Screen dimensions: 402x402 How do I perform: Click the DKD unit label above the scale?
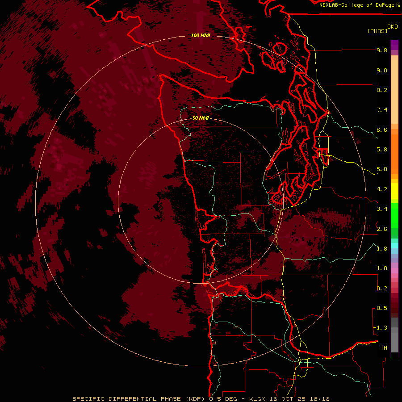coord(393,27)
